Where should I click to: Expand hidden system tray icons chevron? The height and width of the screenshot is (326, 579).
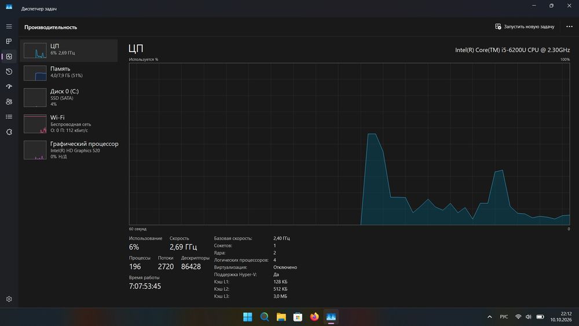pos(490,317)
